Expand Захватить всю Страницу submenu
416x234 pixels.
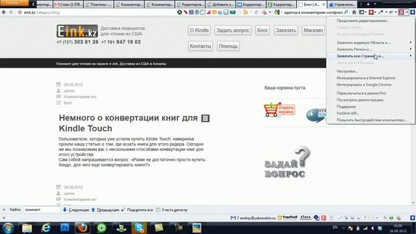coord(370,56)
